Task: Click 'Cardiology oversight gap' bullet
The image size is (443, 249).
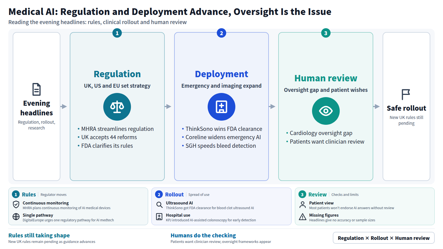Action: point(321,133)
